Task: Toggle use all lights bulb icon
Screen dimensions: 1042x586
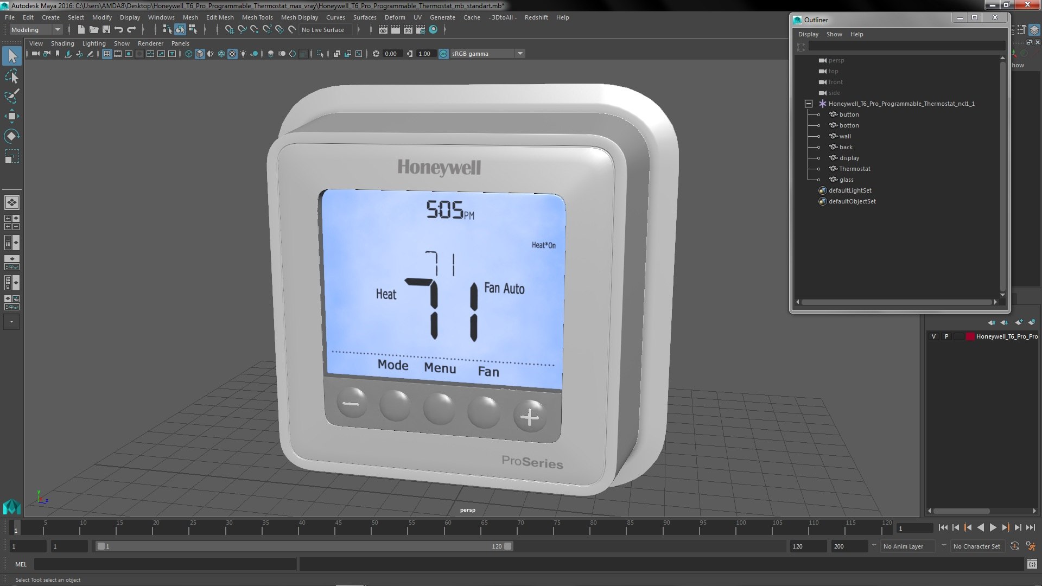Action: click(243, 54)
